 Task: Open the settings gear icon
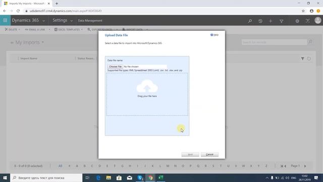click(x=297, y=21)
